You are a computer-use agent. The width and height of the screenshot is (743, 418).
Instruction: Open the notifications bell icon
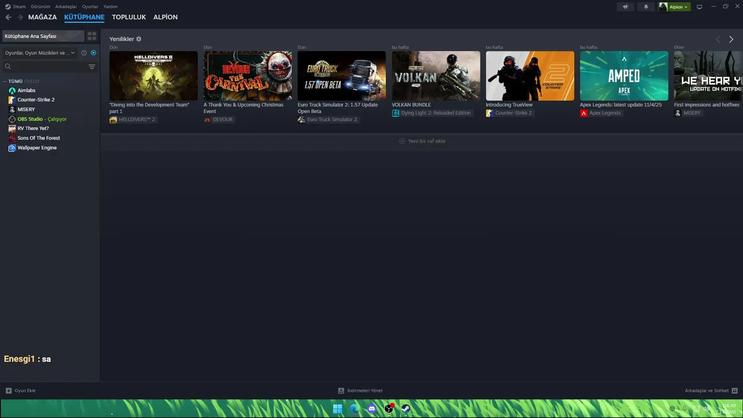[646, 7]
